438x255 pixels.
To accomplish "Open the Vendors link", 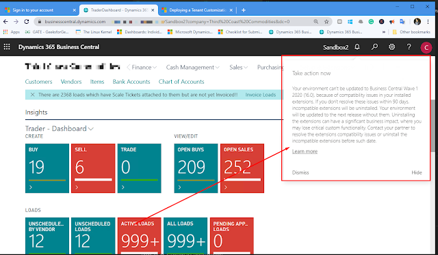I will click(71, 82).
